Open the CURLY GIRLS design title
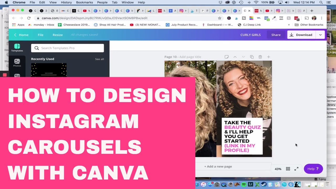 point(250,35)
